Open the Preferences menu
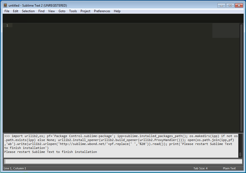Screen dimensions: 246x173 (102, 11)
